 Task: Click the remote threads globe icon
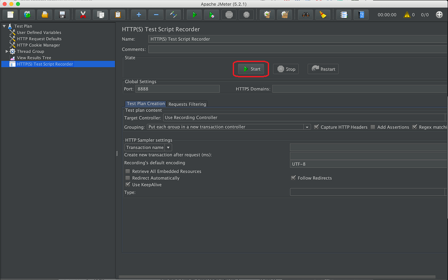pyautogui.click(x=439, y=15)
